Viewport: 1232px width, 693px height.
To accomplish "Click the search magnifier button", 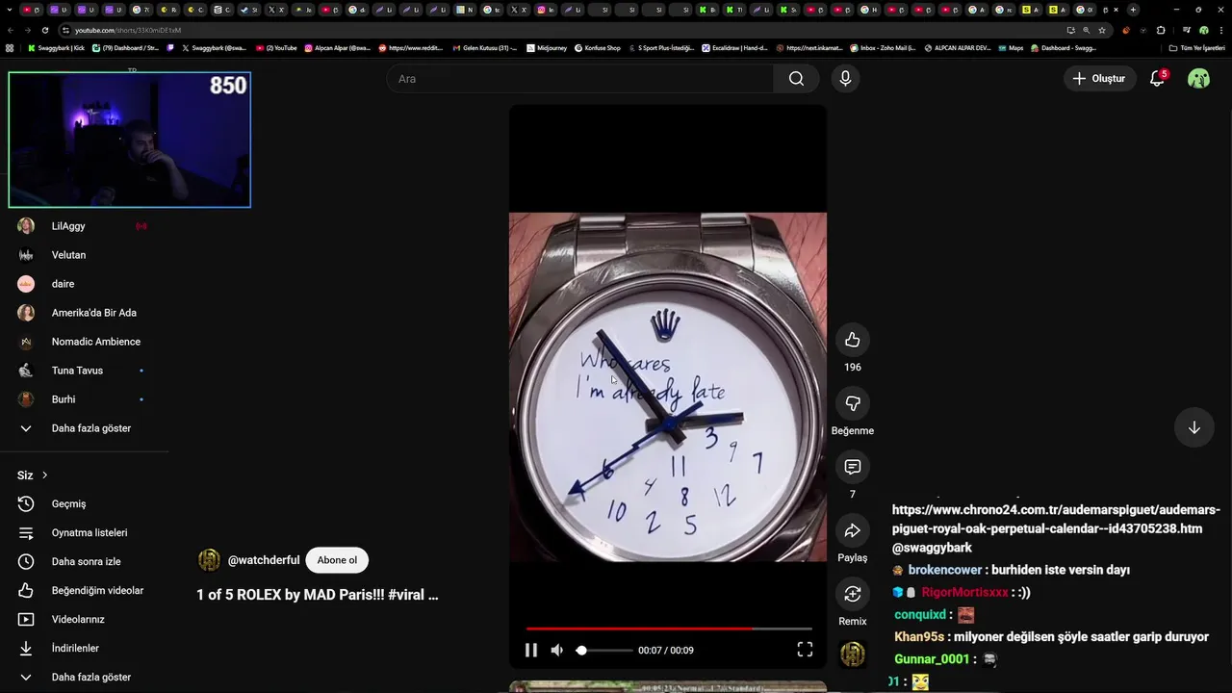I will tap(796, 79).
